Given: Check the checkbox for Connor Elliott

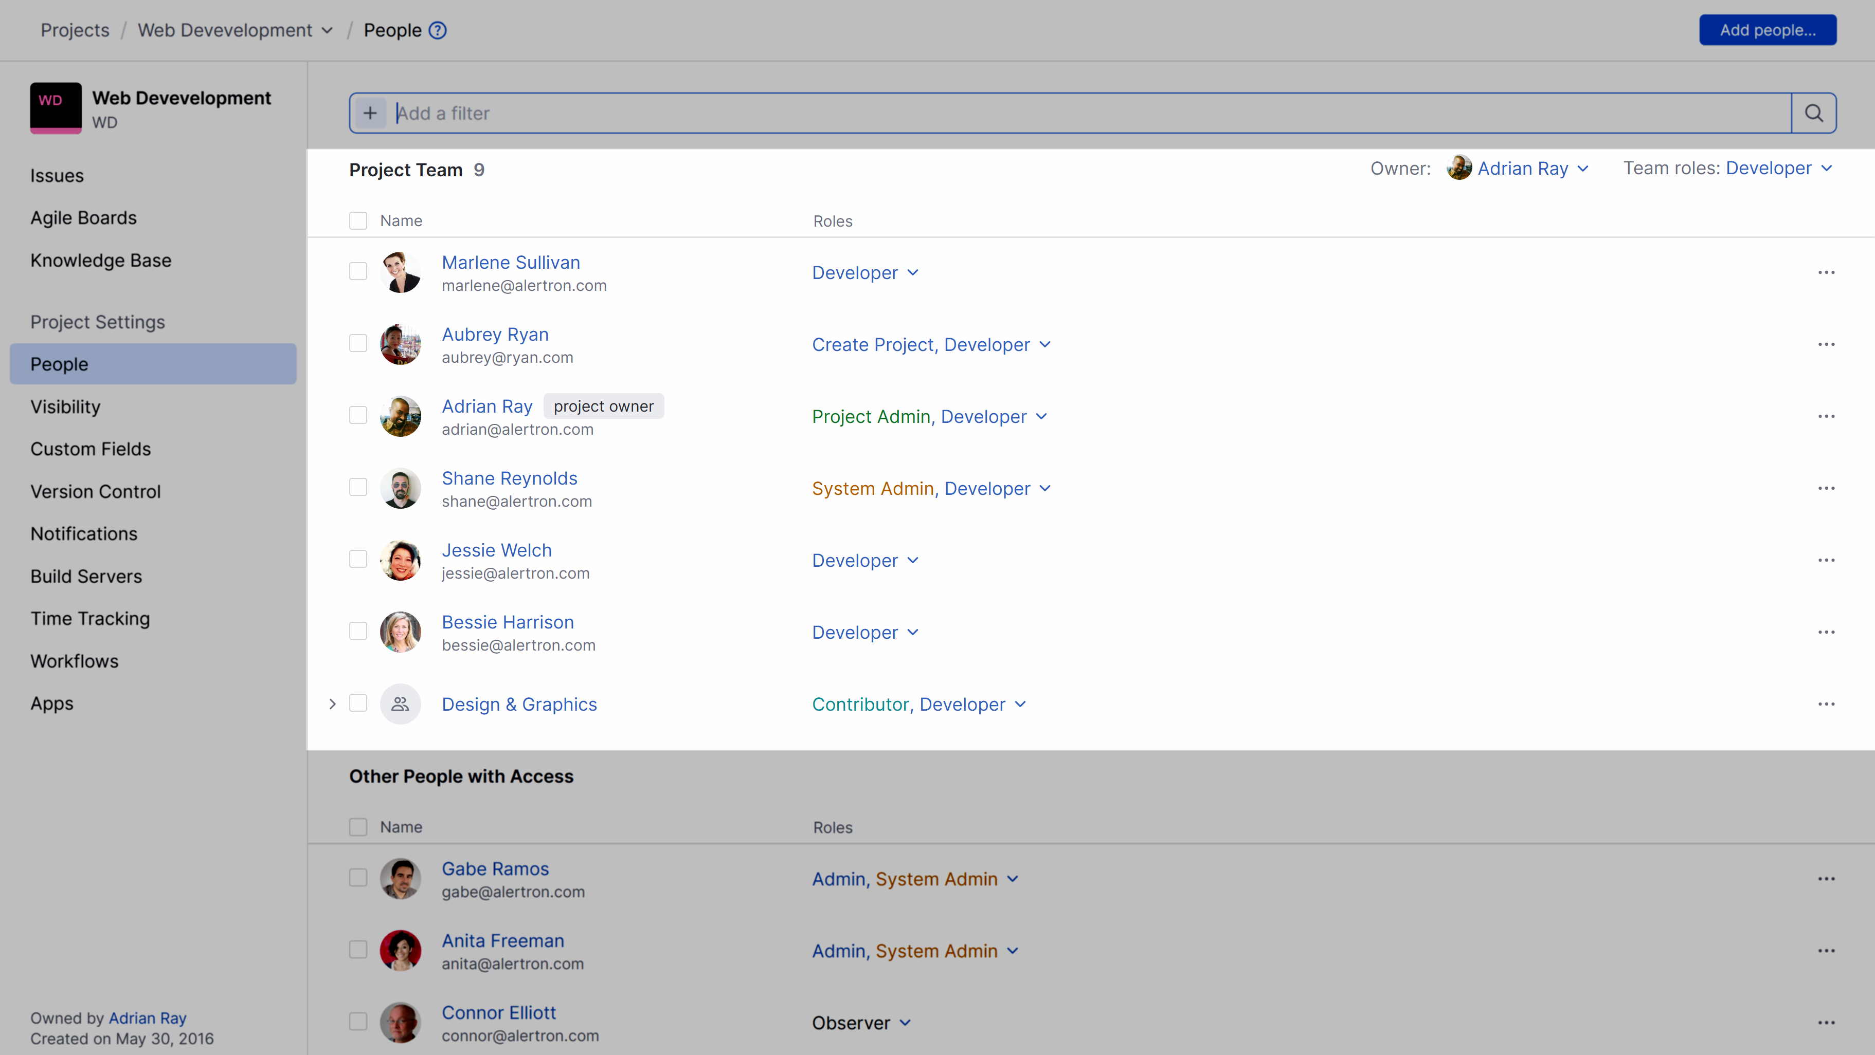Looking at the screenshot, I should coord(358,1021).
